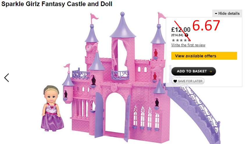The image size is (251, 144).
Task: Click the yellow arrow in Add to Basket
Action: 211,72
